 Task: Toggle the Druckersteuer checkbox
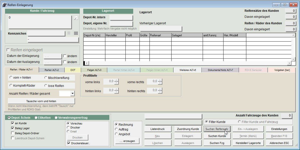[69, 143]
